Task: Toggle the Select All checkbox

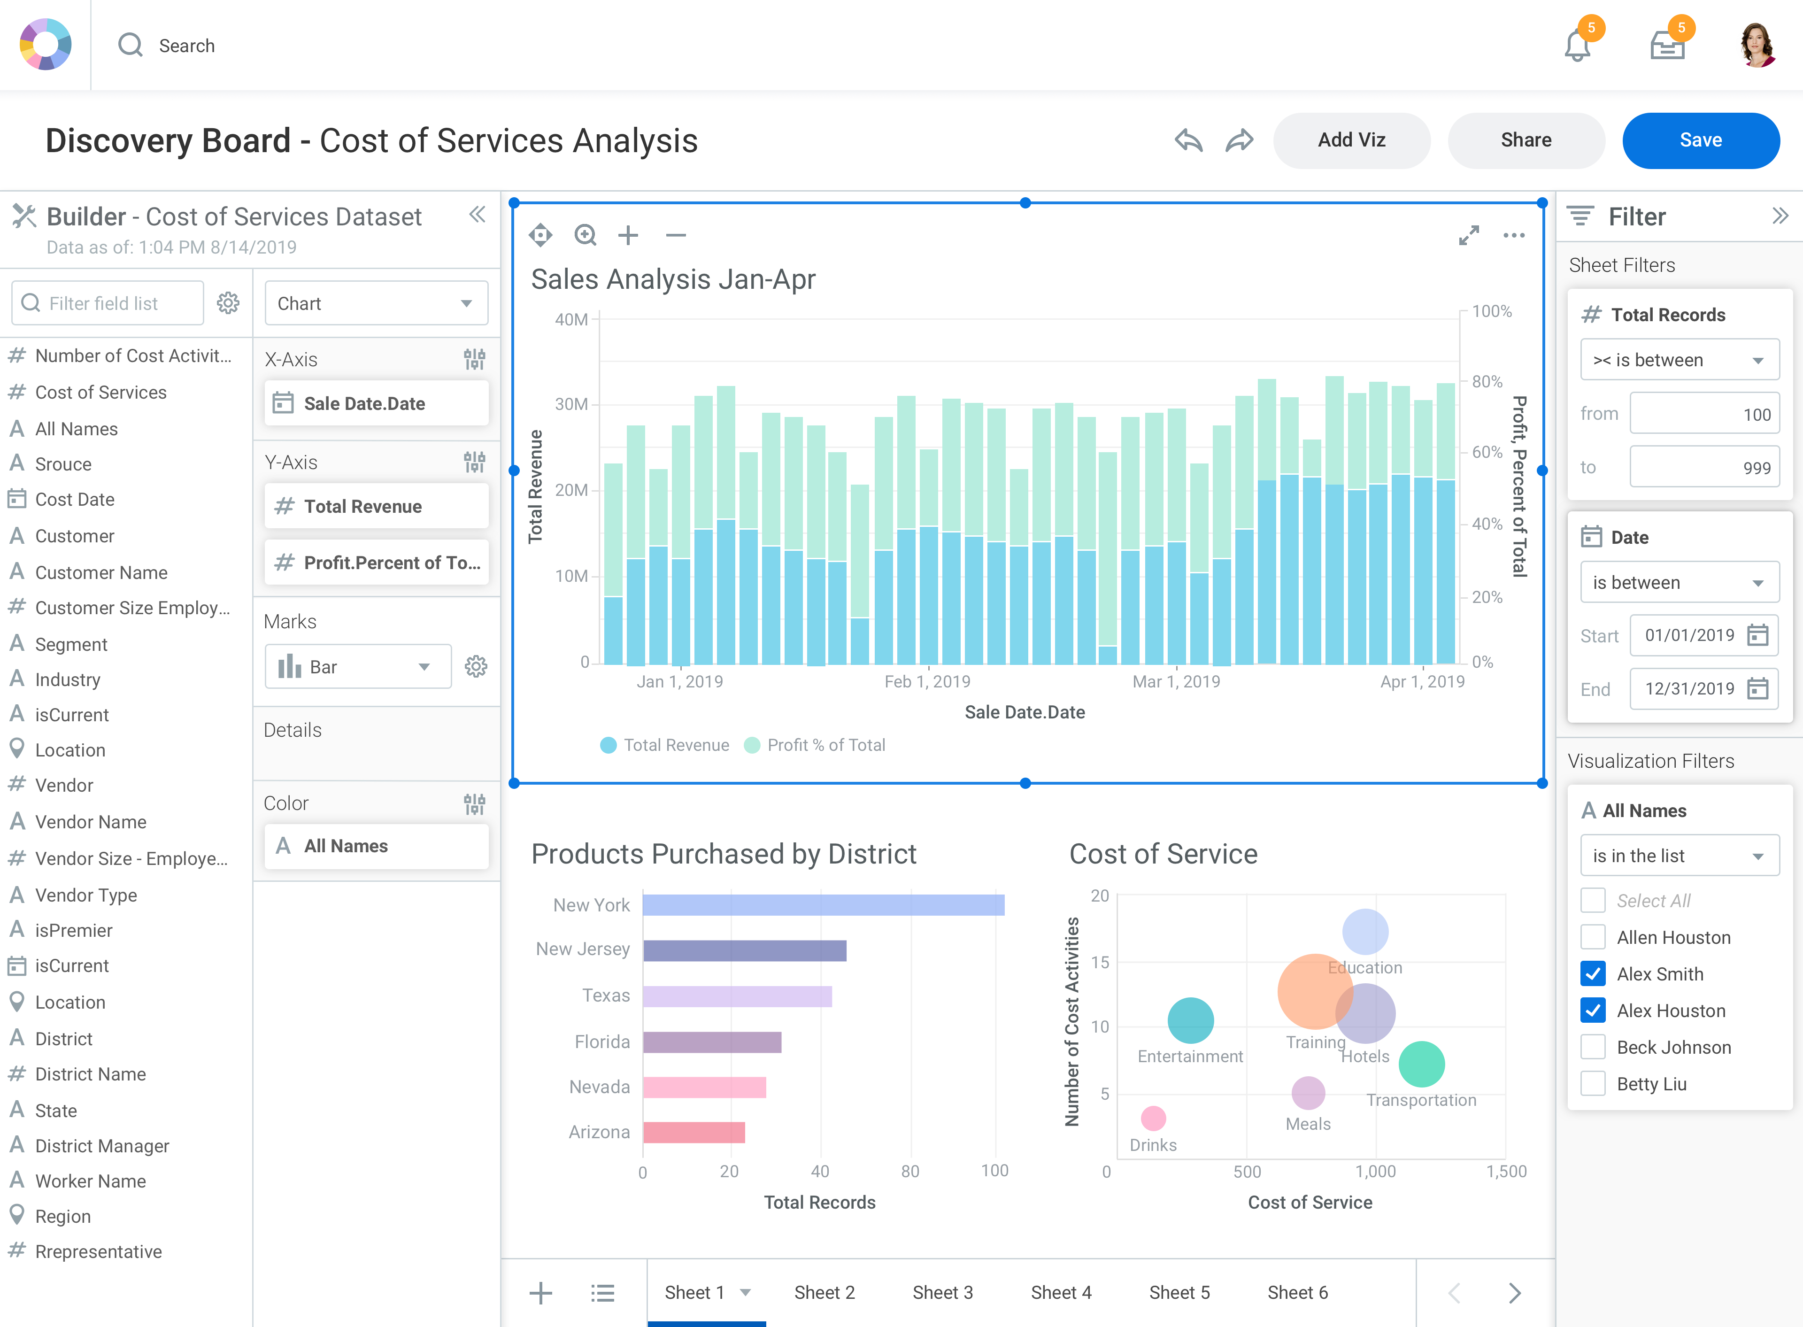Action: [x=1593, y=901]
